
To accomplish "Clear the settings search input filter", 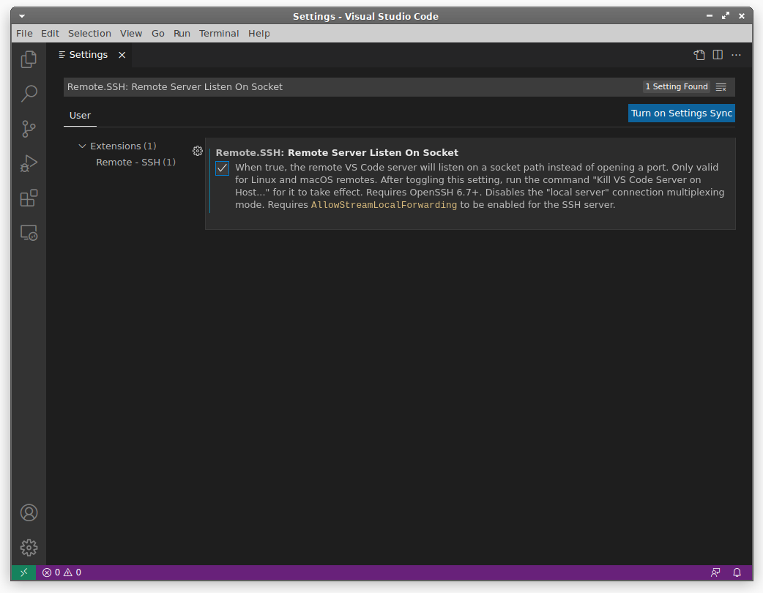I will pyautogui.click(x=721, y=87).
